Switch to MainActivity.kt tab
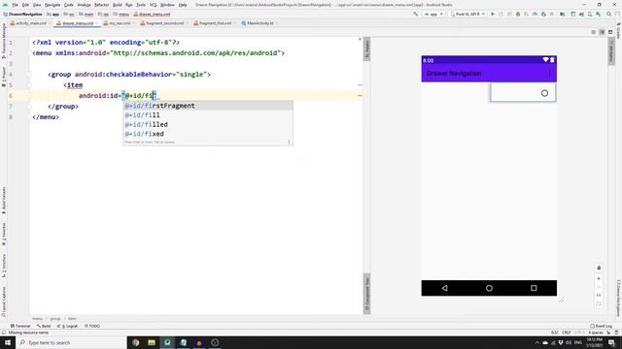This screenshot has width=622, height=349. (258, 23)
